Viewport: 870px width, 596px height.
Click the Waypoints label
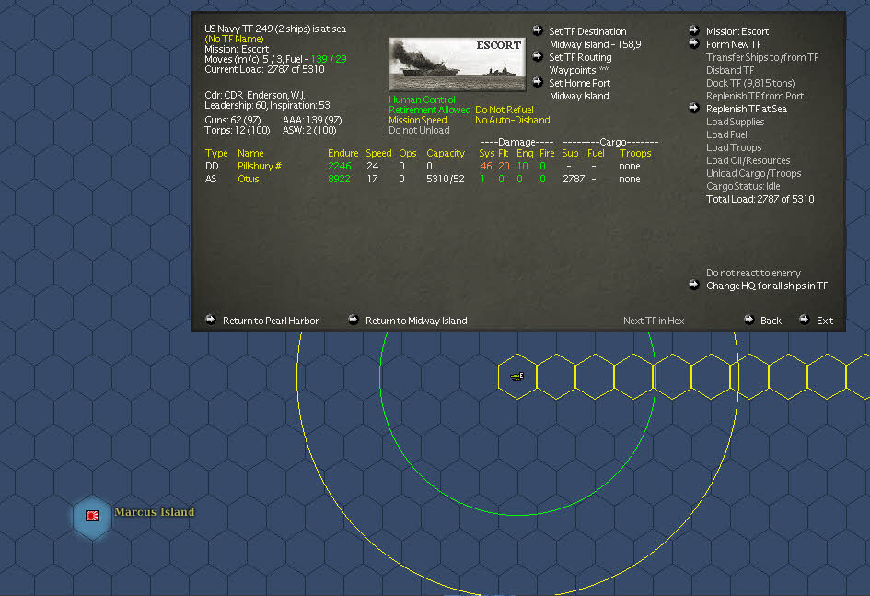[572, 71]
